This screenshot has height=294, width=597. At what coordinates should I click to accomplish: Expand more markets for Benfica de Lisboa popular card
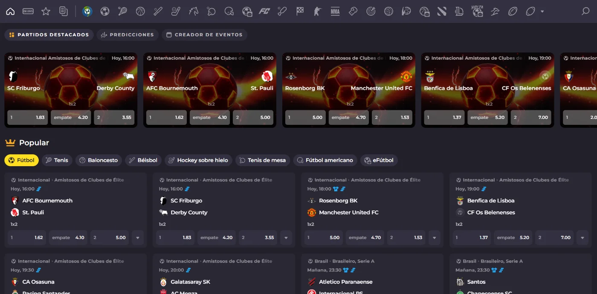click(583, 238)
